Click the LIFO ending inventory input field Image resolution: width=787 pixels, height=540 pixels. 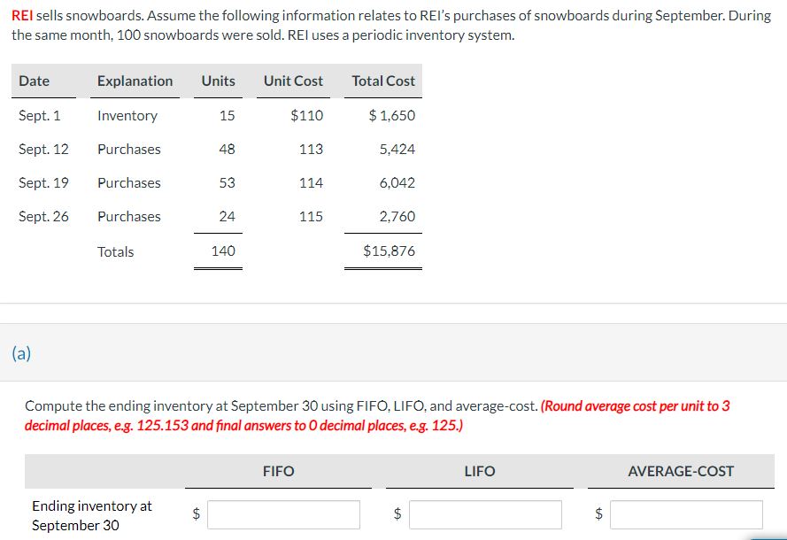tap(485, 514)
